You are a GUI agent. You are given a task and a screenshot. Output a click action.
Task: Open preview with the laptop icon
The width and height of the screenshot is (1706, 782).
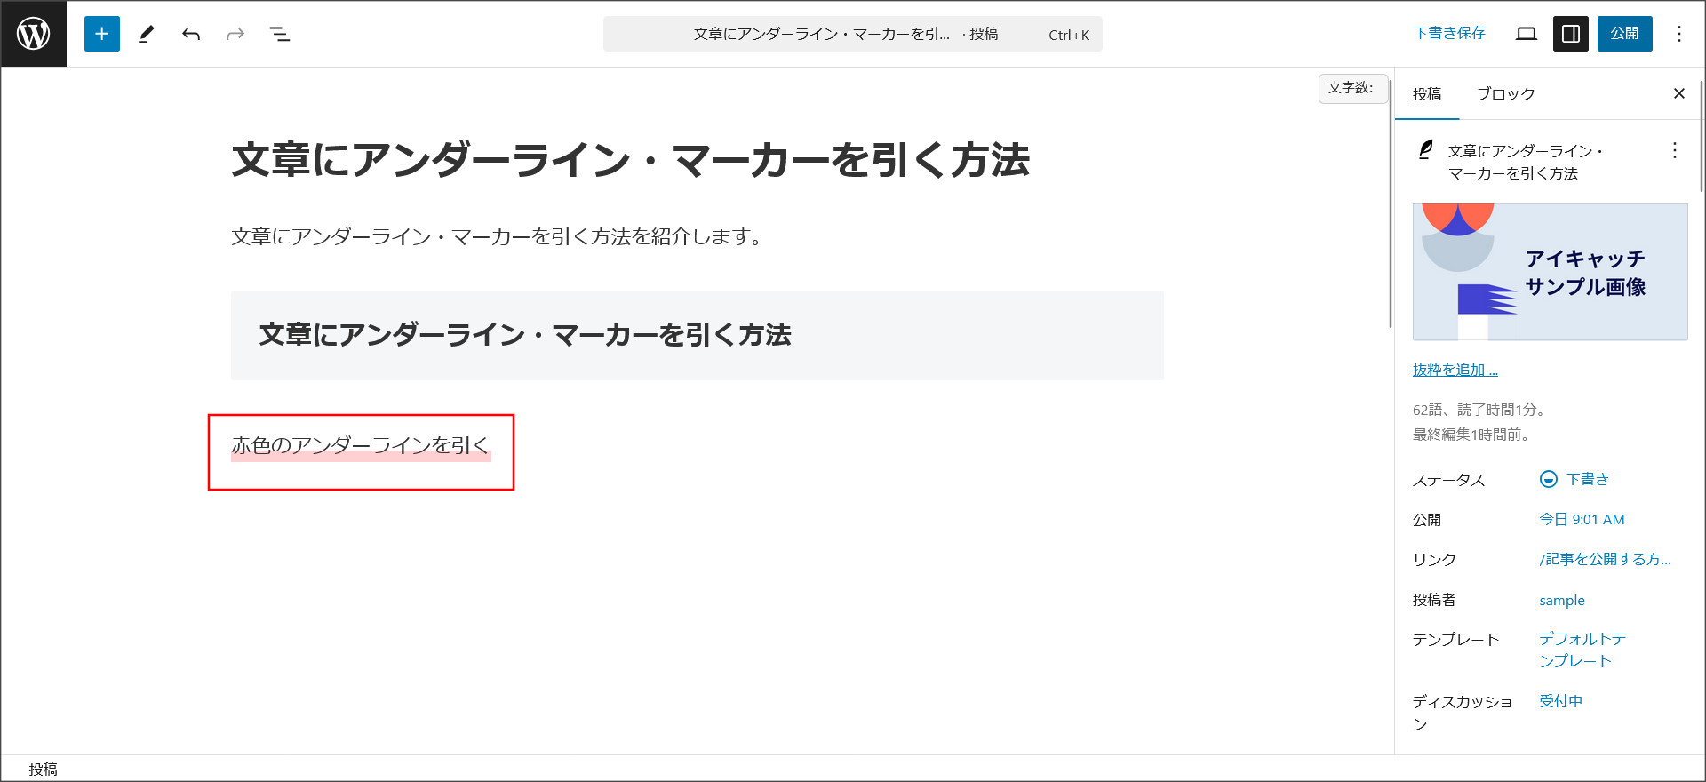click(x=1527, y=34)
